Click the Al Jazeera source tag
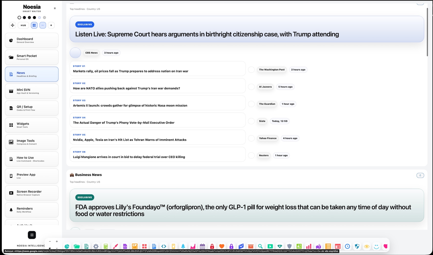 [265, 87]
